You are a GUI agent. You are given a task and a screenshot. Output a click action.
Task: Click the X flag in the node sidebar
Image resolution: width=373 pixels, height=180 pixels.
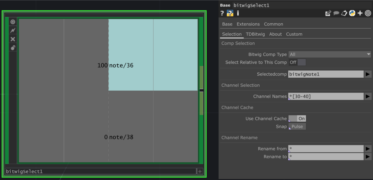pyautogui.click(x=13, y=39)
